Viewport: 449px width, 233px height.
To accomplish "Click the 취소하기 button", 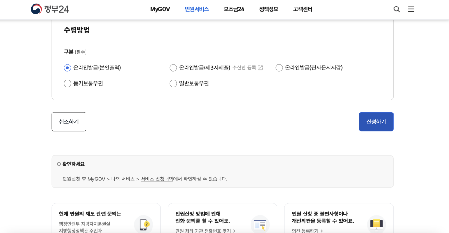I will (x=69, y=121).
